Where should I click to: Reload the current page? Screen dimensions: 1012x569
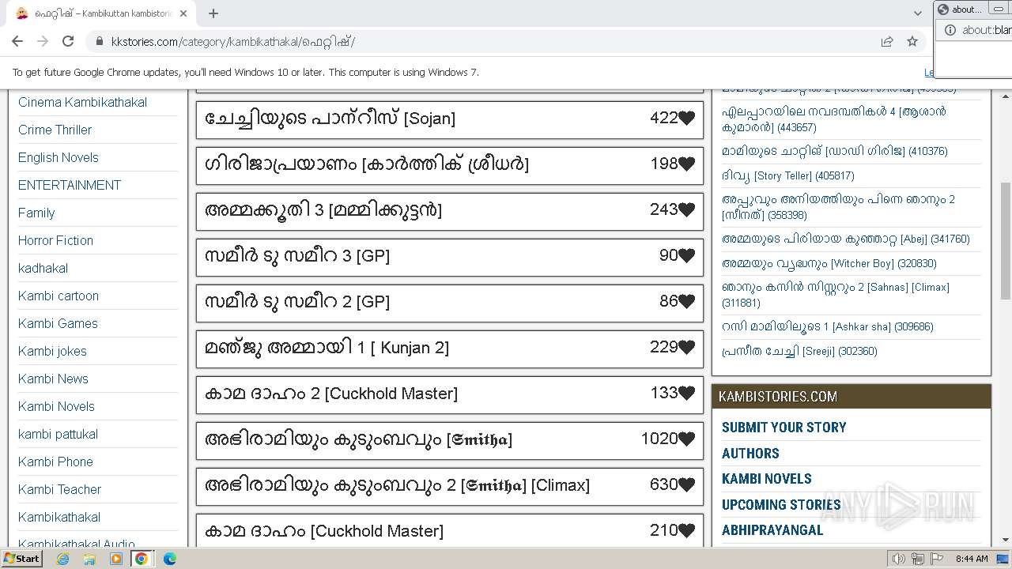pos(68,41)
